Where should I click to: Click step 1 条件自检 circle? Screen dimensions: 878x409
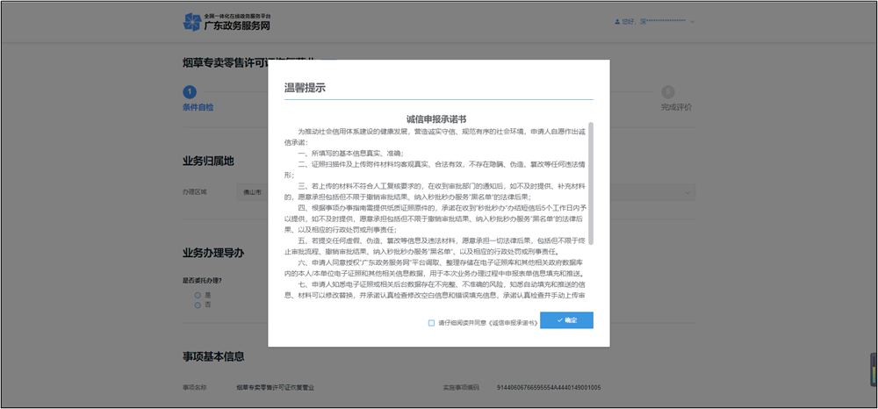[190, 92]
